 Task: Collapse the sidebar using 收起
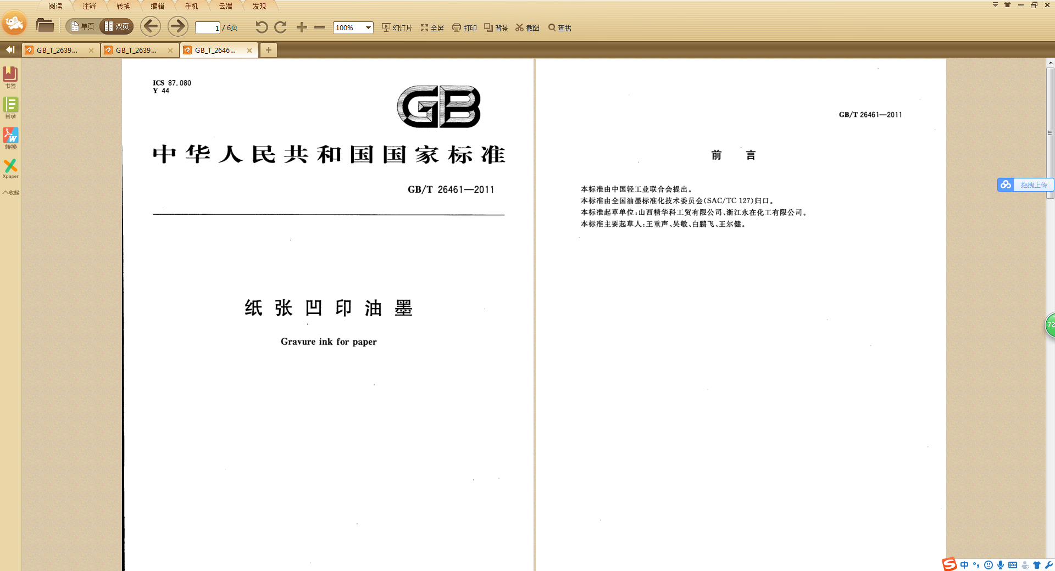tap(10, 193)
